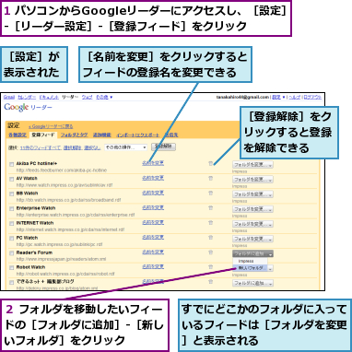
Task: Switch to the フォルダとタグ tab
Action: pos(74,135)
